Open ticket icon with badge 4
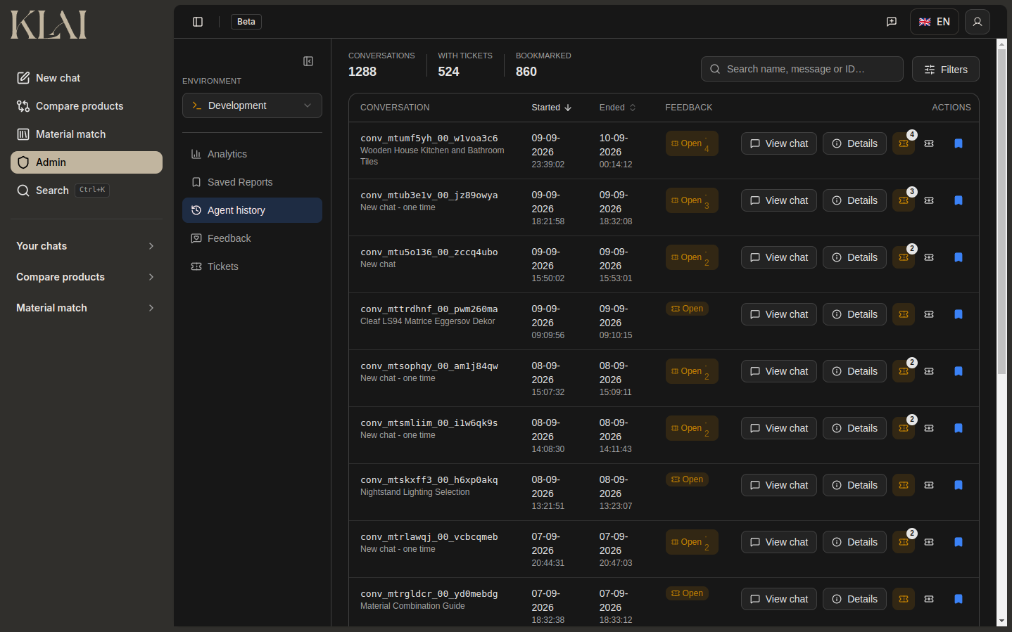Viewport: 1012px width, 632px height. point(904,143)
